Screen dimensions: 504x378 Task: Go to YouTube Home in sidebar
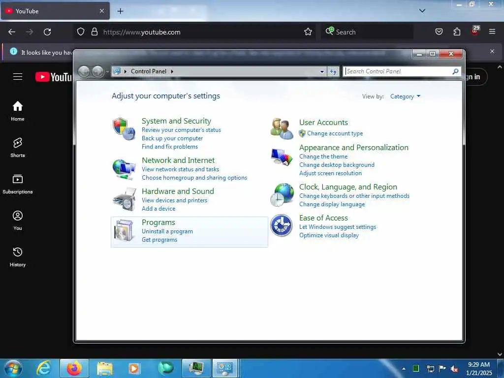pos(18,111)
